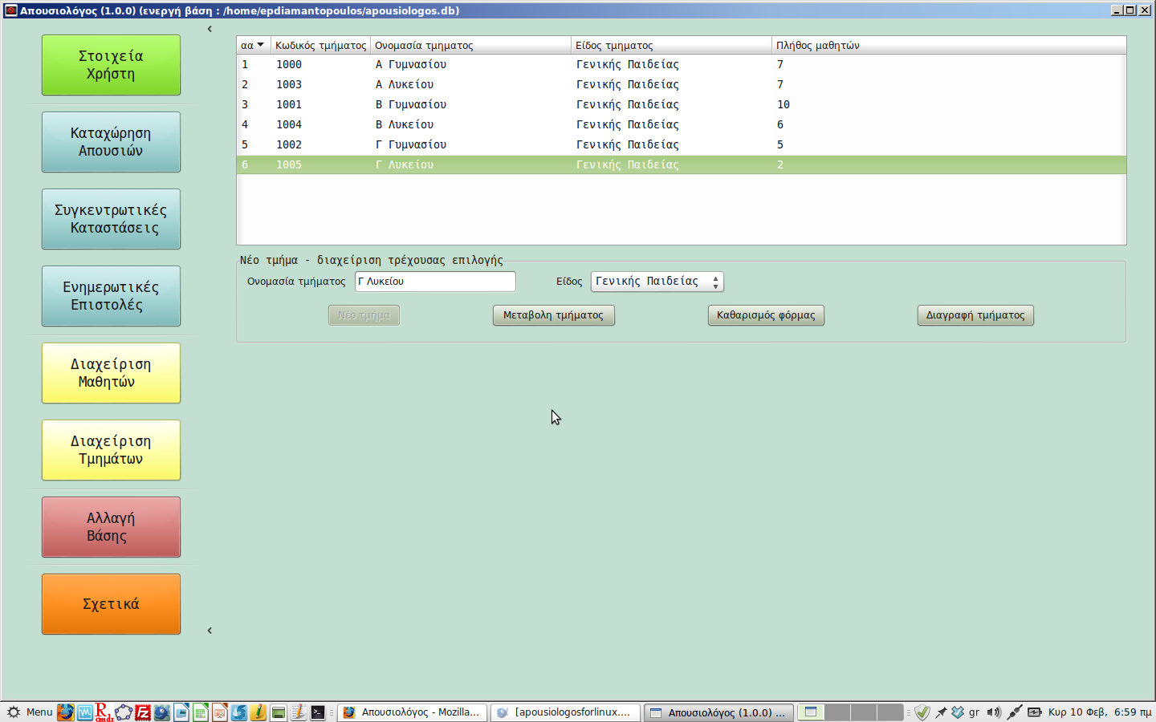Switch to the second workspace in the pager
The width and height of the screenshot is (1156, 722).
click(837, 712)
